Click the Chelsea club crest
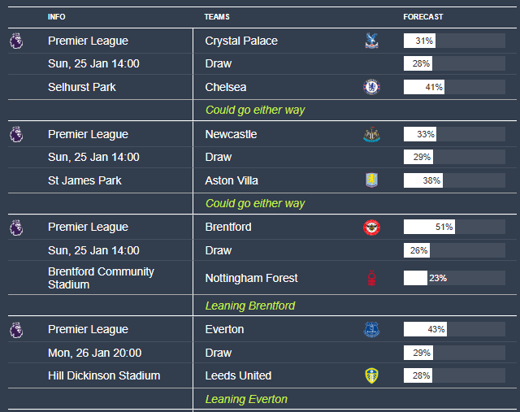The height and width of the screenshot is (412, 520). (371, 87)
